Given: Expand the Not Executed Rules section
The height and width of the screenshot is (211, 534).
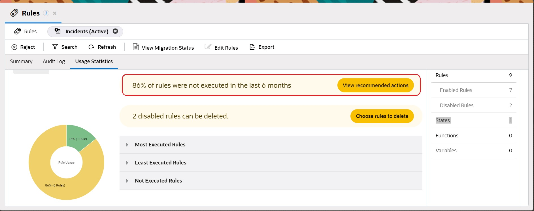Looking at the screenshot, I should (x=127, y=181).
